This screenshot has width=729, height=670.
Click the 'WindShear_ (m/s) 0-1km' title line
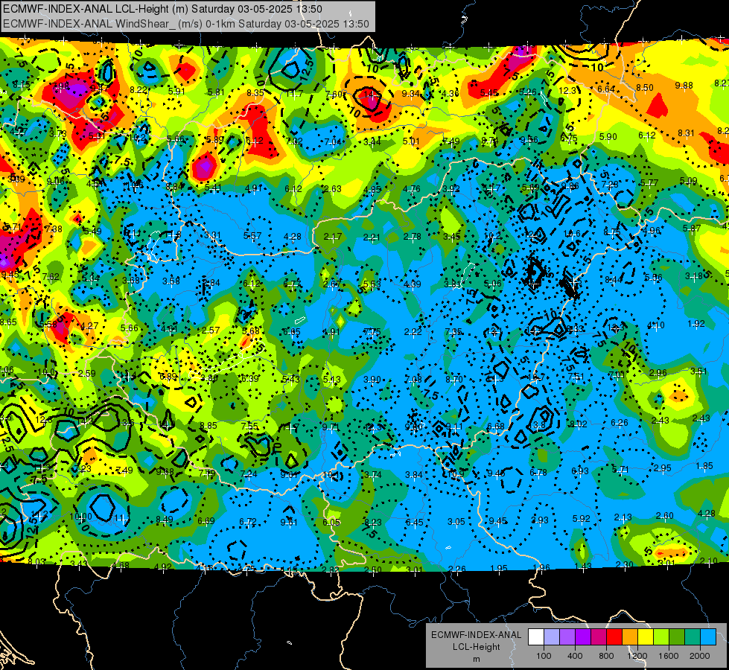(x=186, y=24)
